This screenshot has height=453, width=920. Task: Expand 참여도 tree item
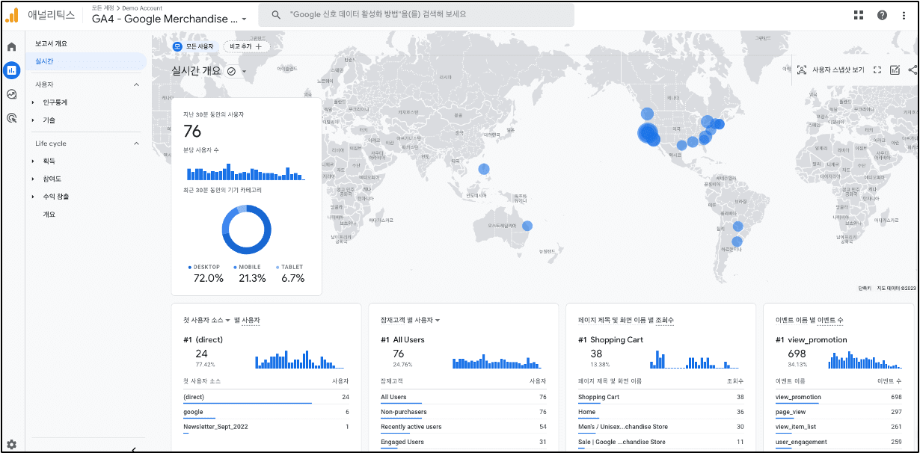pos(33,179)
